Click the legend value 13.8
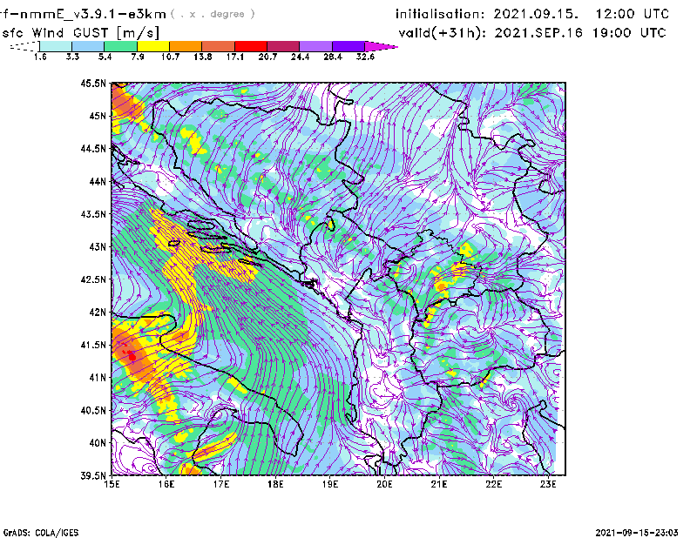The height and width of the screenshot is (538, 697). [202, 57]
